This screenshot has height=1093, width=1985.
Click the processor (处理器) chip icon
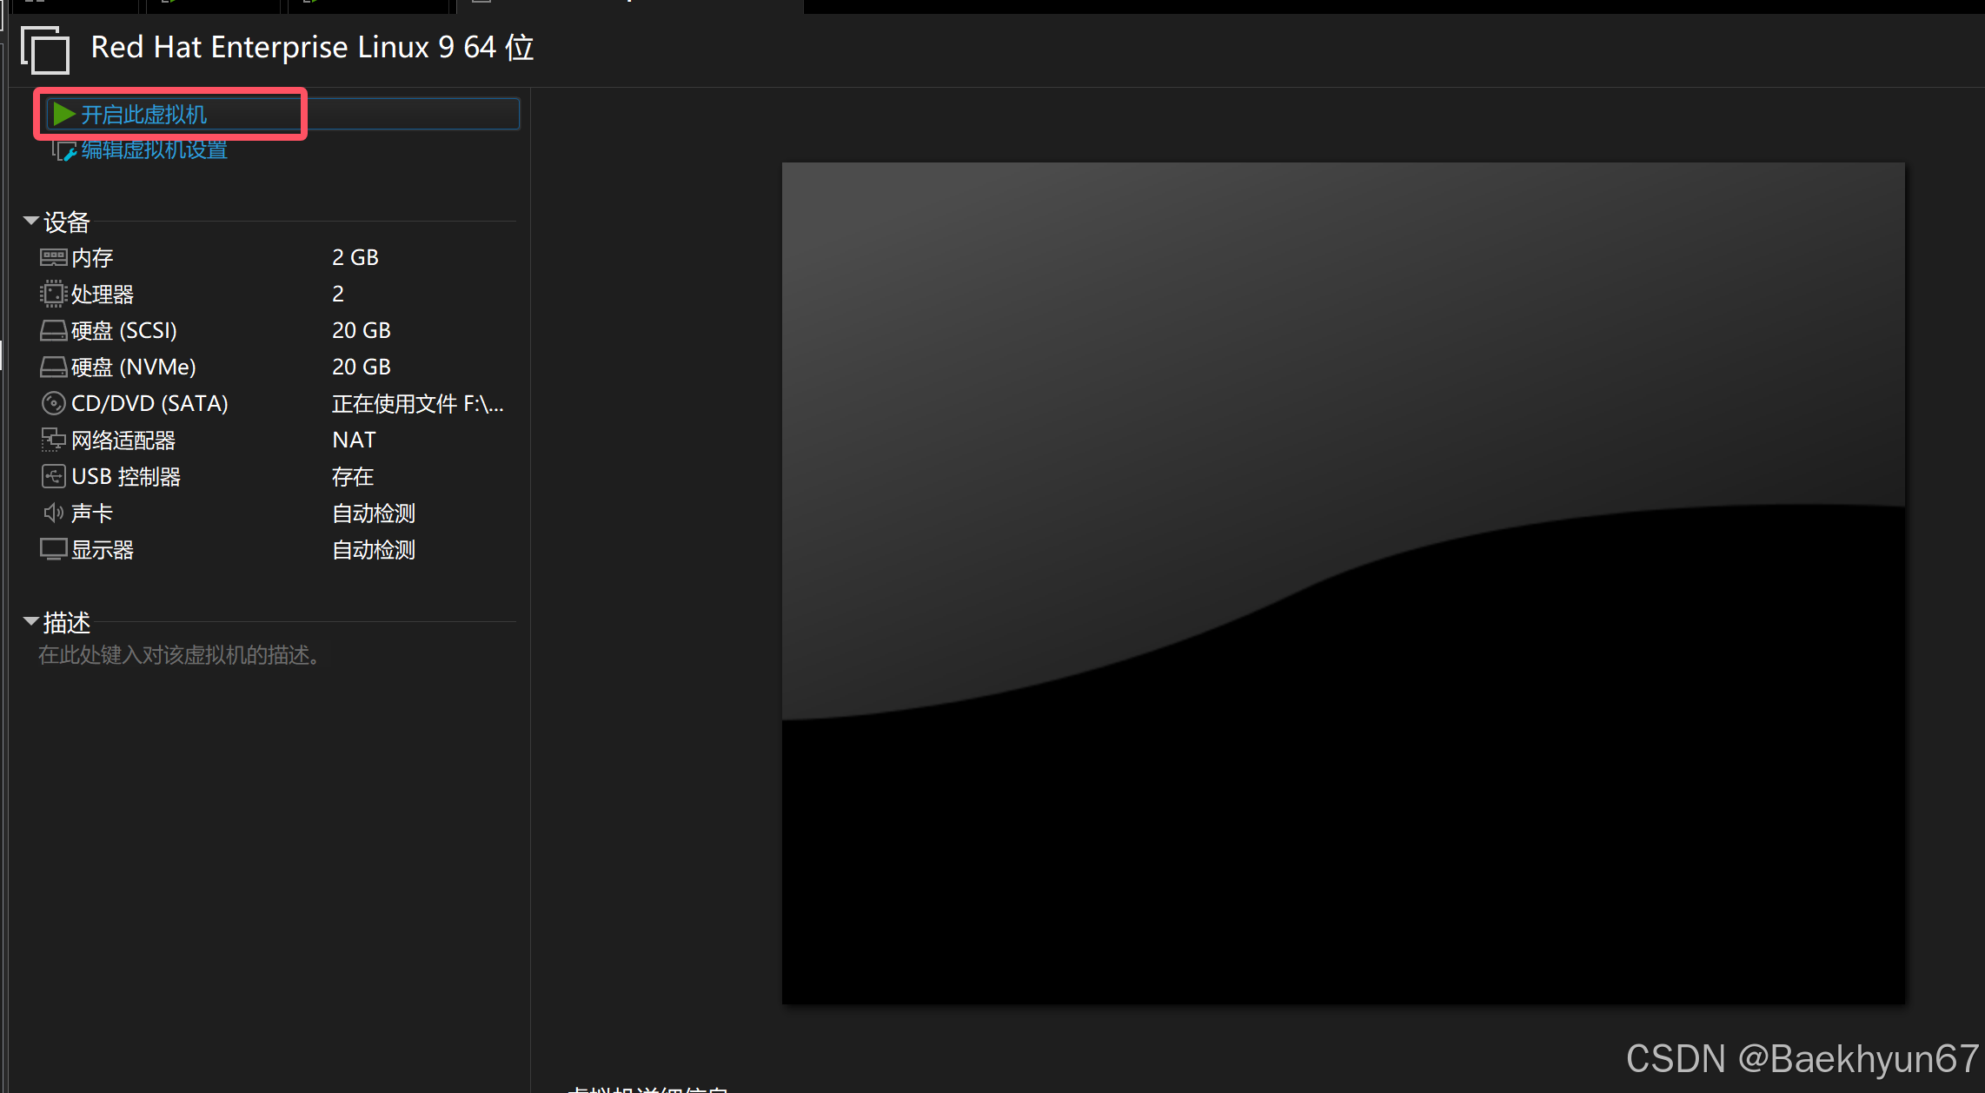[x=53, y=294]
